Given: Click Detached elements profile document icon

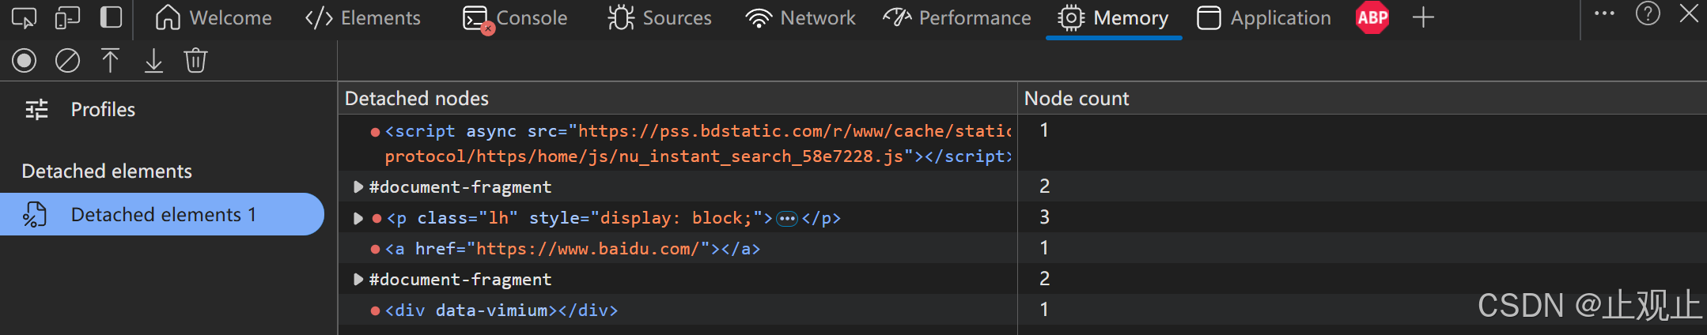Looking at the screenshot, I should [34, 214].
